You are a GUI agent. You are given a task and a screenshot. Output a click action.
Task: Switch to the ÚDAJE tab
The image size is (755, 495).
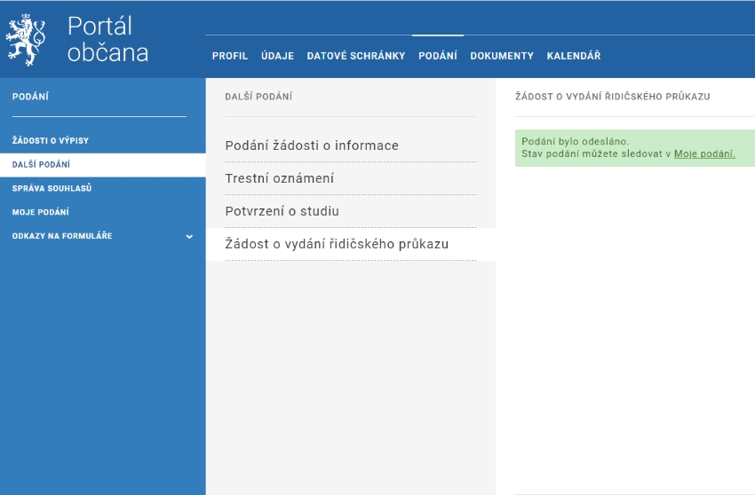tap(277, 56)
